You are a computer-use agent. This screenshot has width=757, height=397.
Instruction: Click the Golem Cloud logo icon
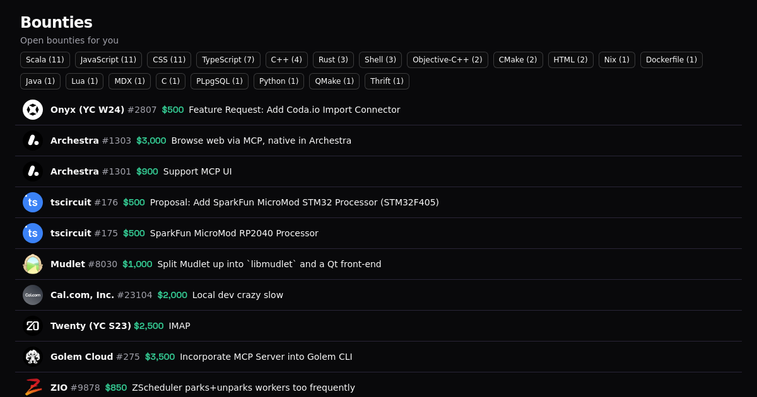pyautogui.click(x=33, y=357)
